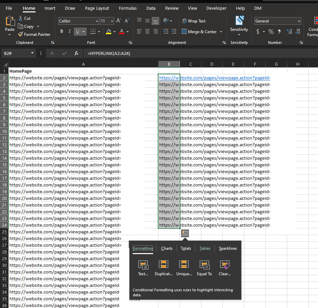Click the Increase Decimal icon
The image size is (318, 308).
tap(290, 31)
